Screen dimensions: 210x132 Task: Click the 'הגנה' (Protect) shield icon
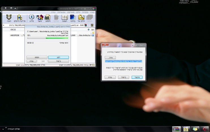click(x=9, y=18)
